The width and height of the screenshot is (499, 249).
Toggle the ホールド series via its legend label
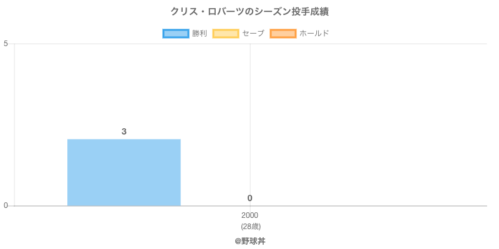point(314,34)
